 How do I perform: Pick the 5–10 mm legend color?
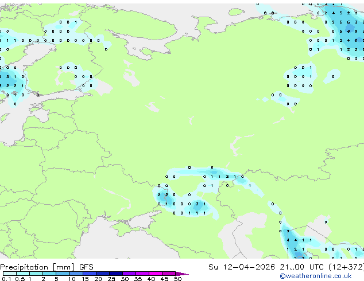(x=63, y=274)
